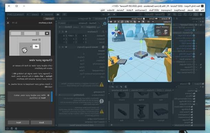Image resolution: width=210 pixels, height=133 pixels.
Task: Toggle Global handle rotation button
Action: (x=150, y=14)
